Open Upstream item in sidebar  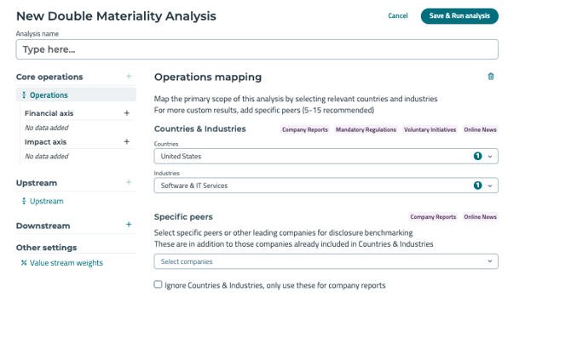pyautogui.click(x=46, y=202)
